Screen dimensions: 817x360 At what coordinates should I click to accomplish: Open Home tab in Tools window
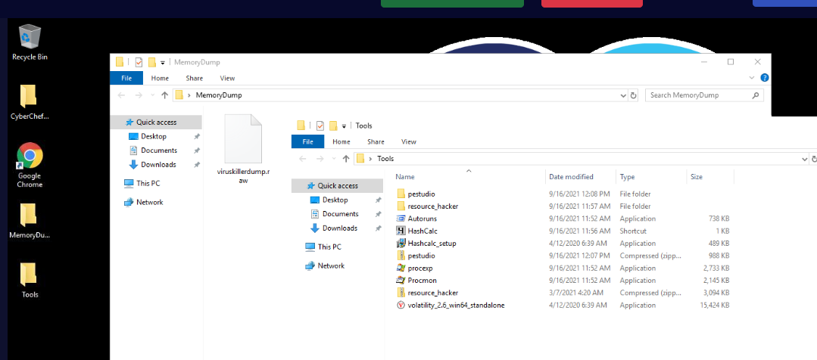coord(341,141)
